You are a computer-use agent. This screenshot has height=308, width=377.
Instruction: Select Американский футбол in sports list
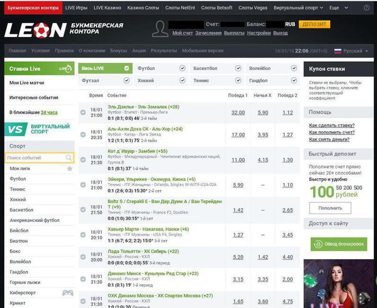(34, 220)
